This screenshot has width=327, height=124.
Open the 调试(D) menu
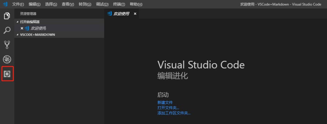tap(102, 4)
